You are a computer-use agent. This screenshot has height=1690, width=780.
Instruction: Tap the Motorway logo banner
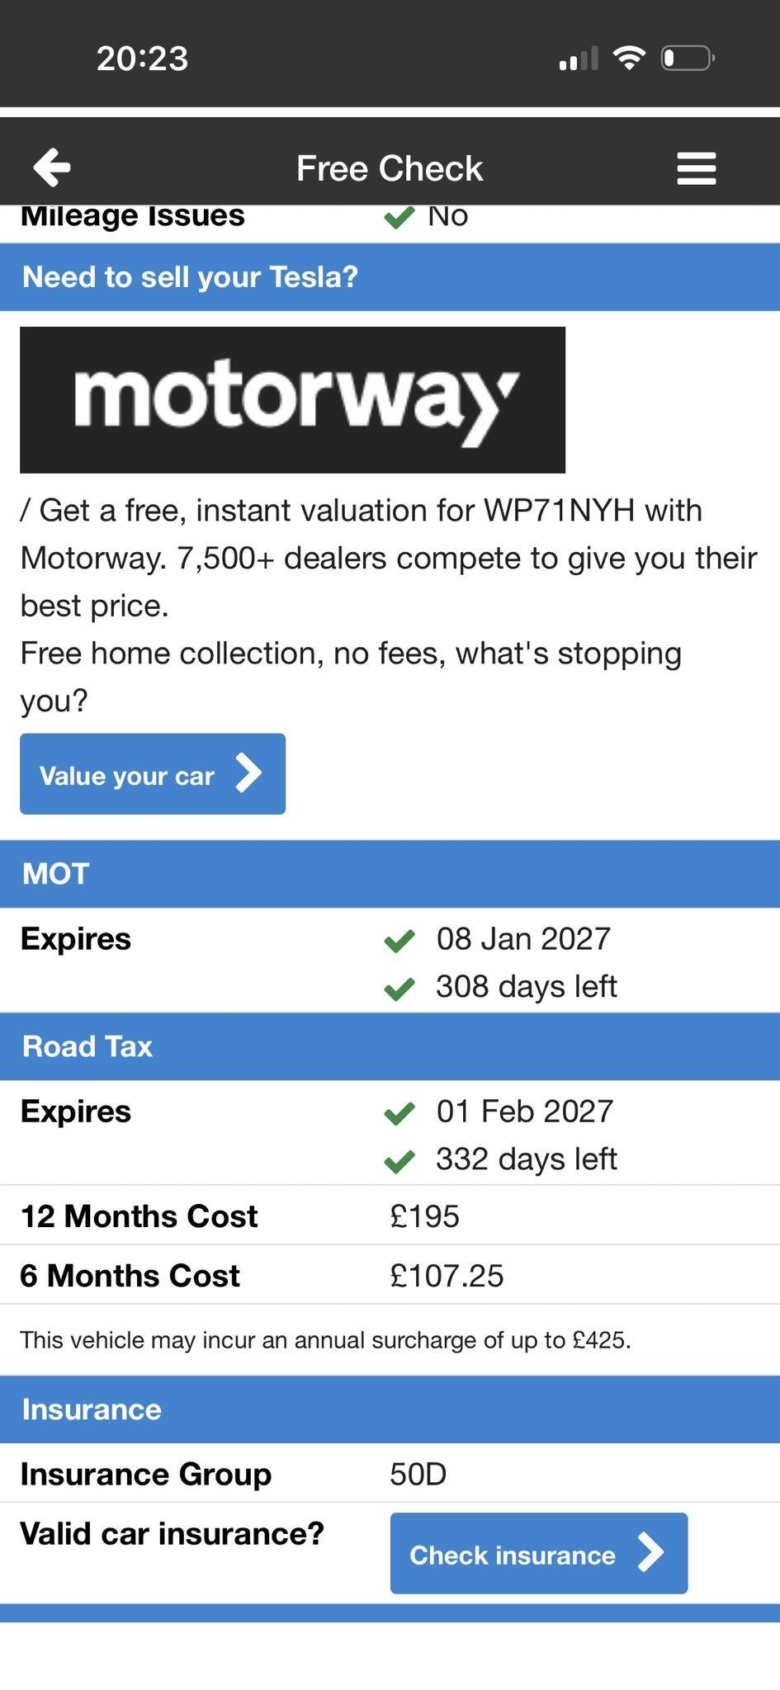[x=292, y=400]
